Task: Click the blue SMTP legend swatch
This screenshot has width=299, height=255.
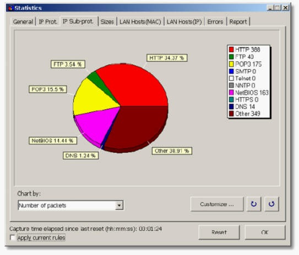Action: (x=231, y=71)
